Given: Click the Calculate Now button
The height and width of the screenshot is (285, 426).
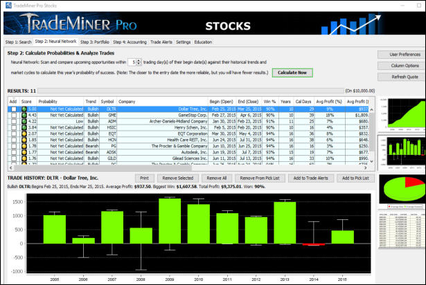Looking at the screenshot, I should 292,73.
